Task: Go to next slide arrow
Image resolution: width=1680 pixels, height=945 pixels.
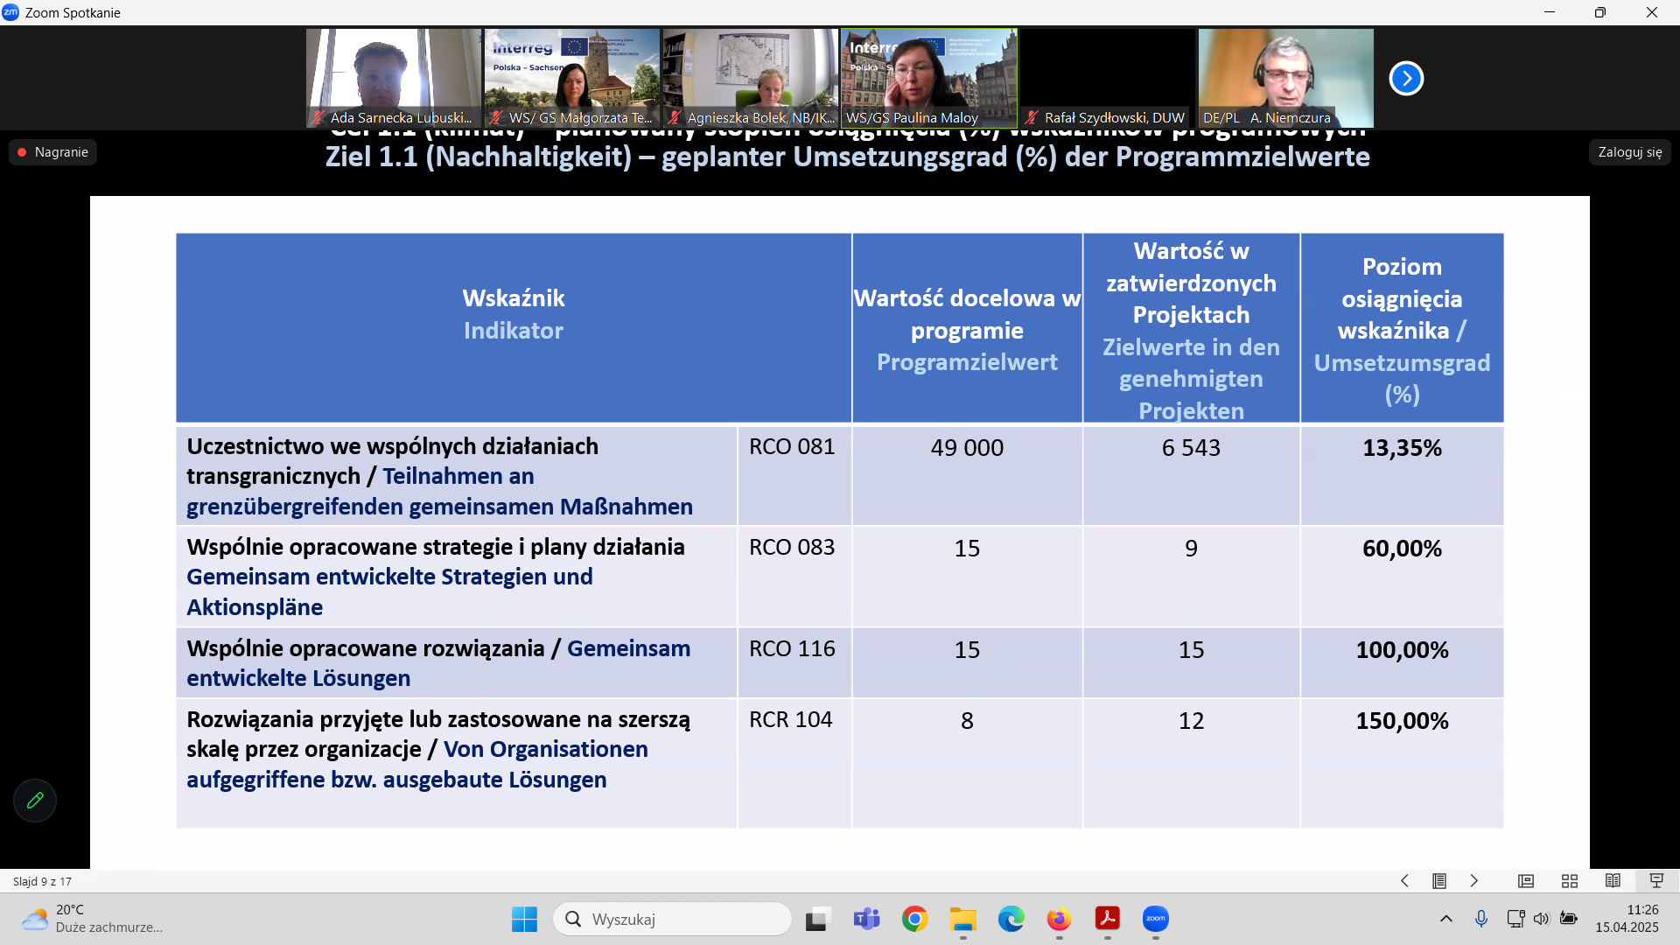Action: (1474, 881)
